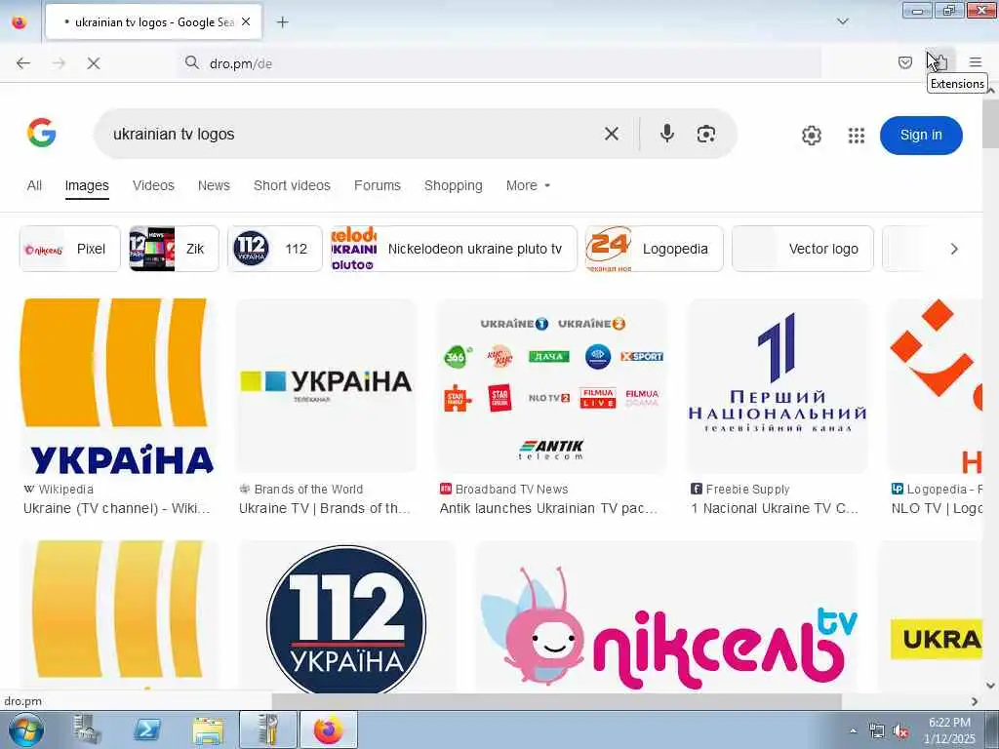Open the Brands of the World УКРАЇНА logo
Image resolution: width=999 pixels, height=749 pixels.
pyautogui.click(x=326, y=386)
